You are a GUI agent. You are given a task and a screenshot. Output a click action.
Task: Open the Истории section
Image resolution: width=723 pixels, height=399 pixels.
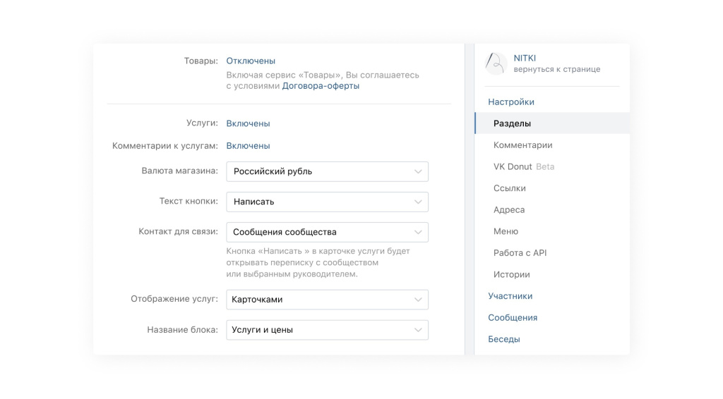pyautogui.click(x=512, y=275)
